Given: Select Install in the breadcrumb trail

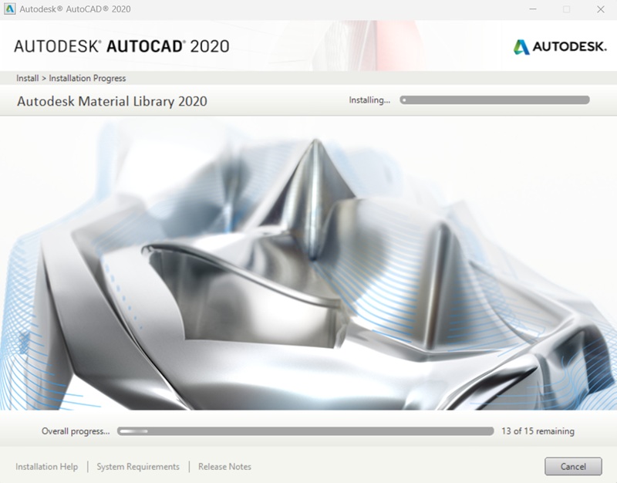Looking at the screenshot, I should (25, 78).
